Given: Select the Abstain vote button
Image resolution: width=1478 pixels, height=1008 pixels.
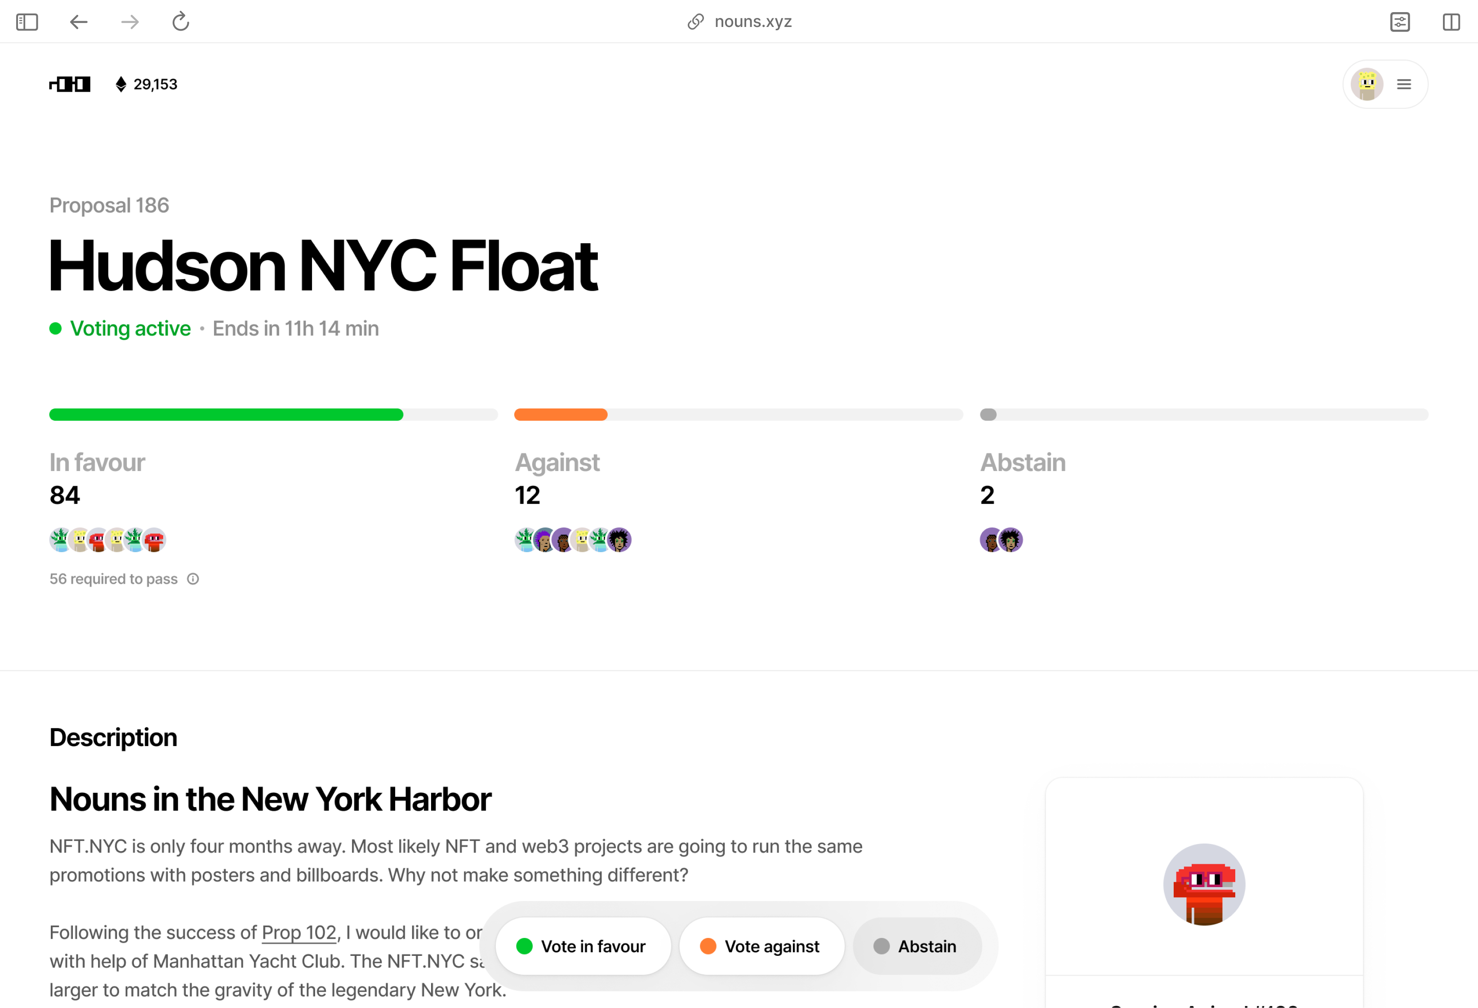Looking at the screenshot, I should (917, 946).
